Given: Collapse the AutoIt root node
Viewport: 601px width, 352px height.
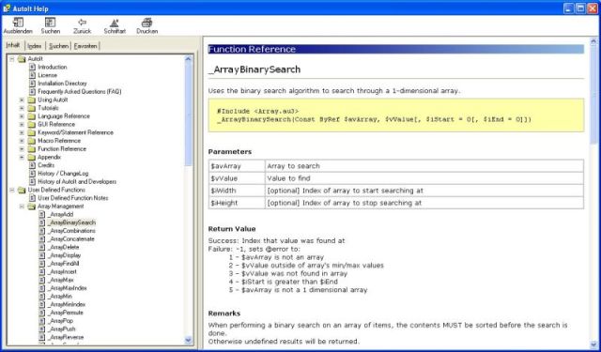Looking at the screenshot, I should 12,58.
